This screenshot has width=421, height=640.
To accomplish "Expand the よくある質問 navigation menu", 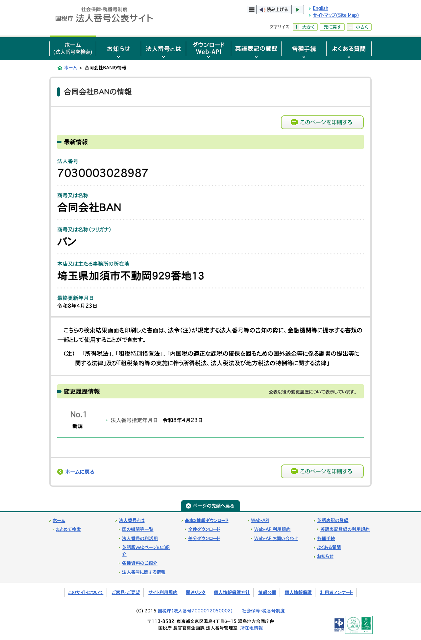I will tap(349, 49).
